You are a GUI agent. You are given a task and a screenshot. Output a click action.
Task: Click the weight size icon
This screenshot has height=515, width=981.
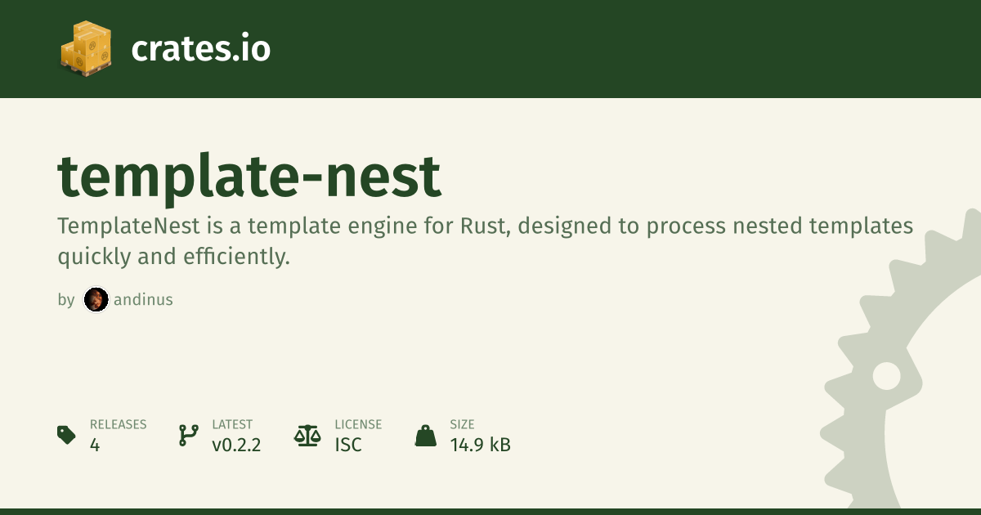tap(426, 435)
